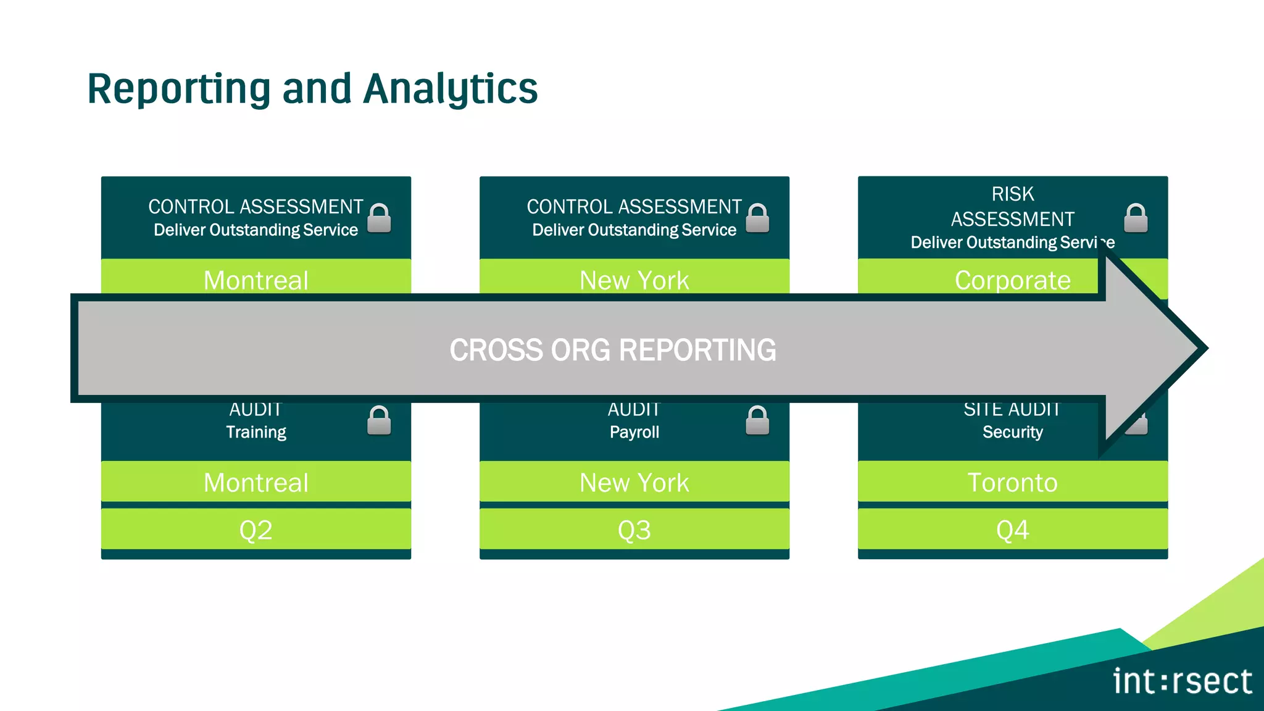This screenshot has width=1264, height=711.
Task: Select top New York label bar
Action: click(634, 278)
